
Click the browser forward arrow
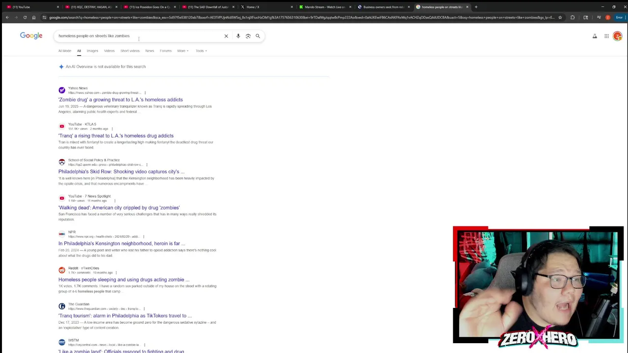click(16, 17)
